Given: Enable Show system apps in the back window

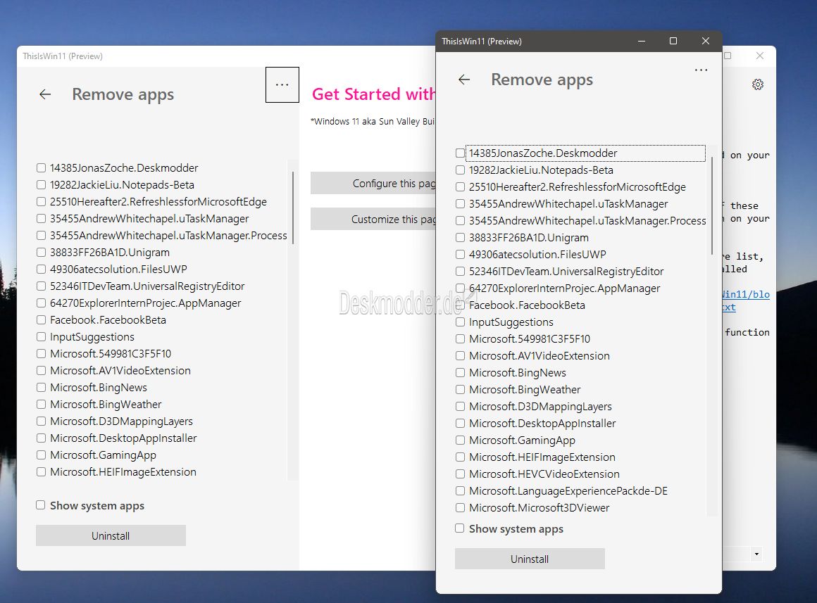Looking at the screenshot, I should [x=41, y=505].
